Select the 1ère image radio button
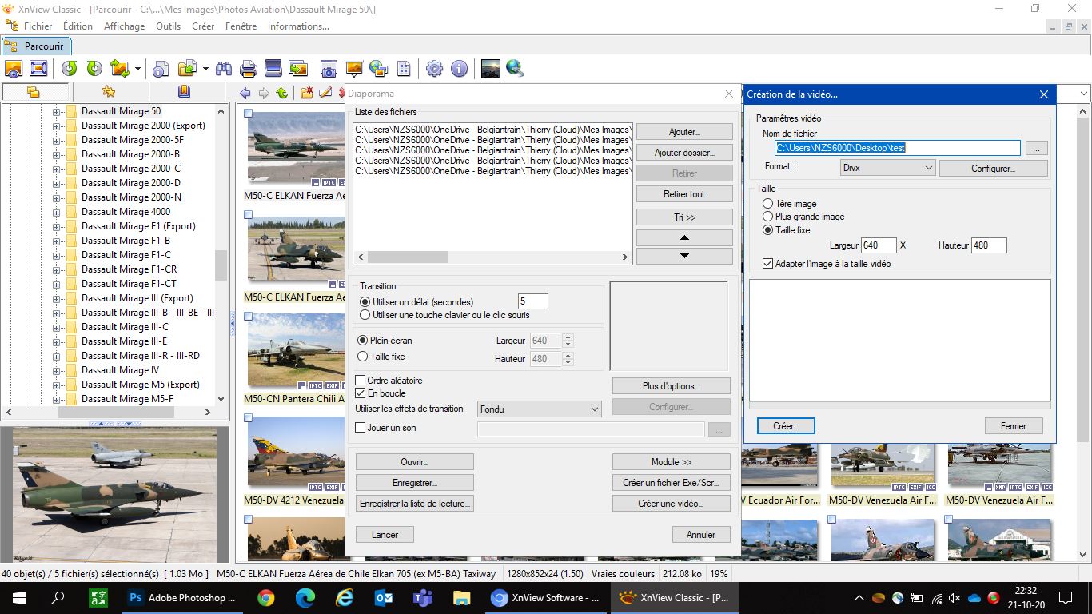 click(768, 204)
